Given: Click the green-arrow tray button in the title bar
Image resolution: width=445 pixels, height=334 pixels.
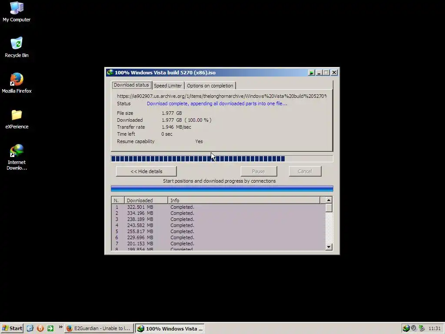Looking at the screenshot, I should 311,73.
